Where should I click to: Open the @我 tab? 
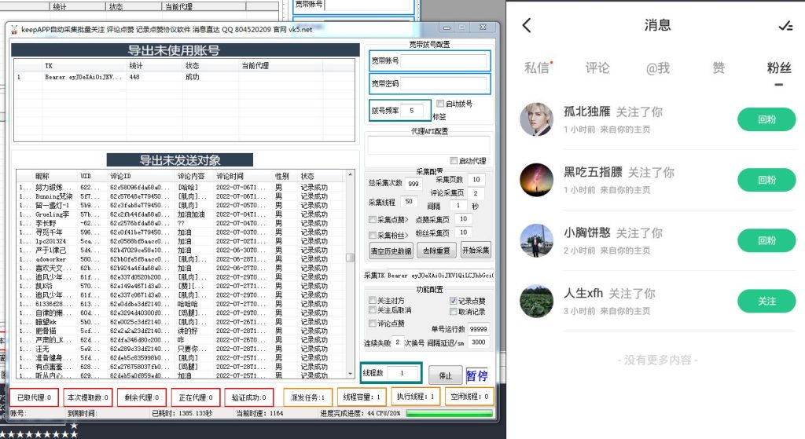click(658, 68)
